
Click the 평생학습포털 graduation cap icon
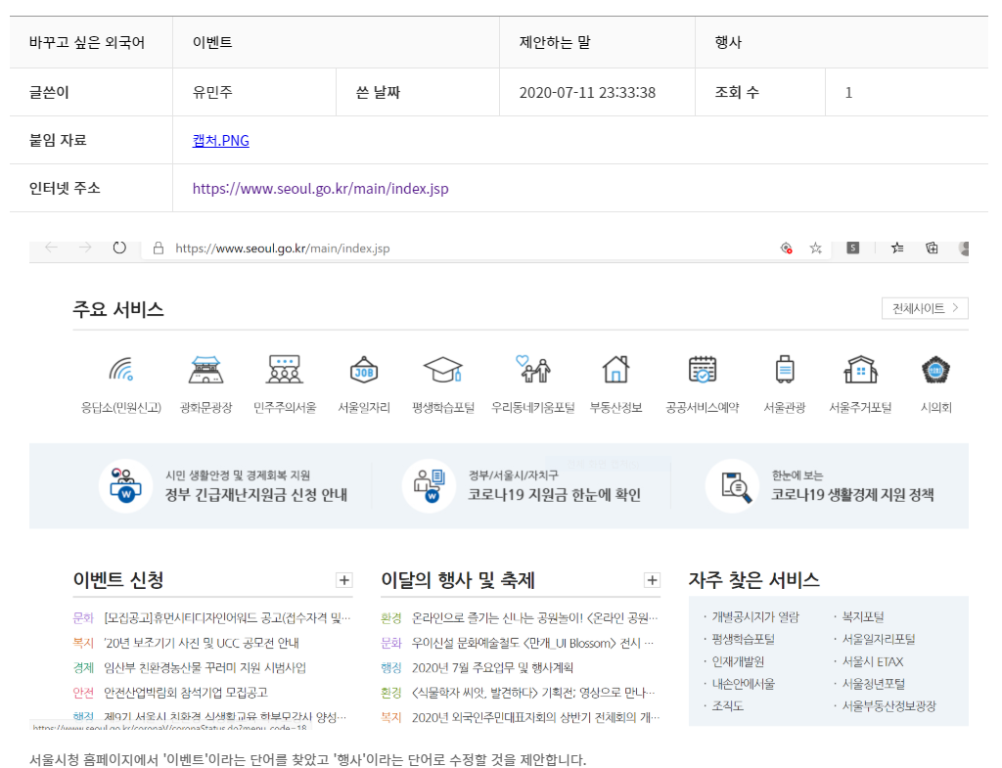coord(442,371)
